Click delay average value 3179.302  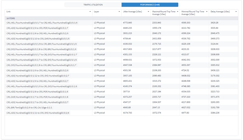(215, 76)
